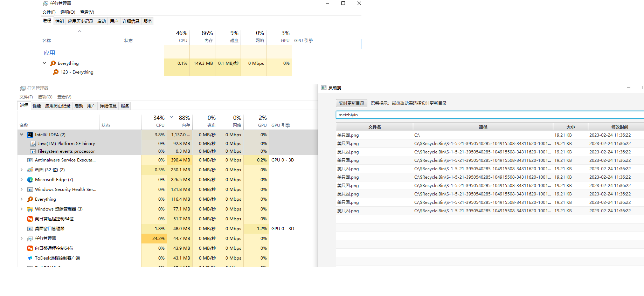The image size is (644, 296).
Task: Click the 实时更新目录 button
Action: [352, 103]
